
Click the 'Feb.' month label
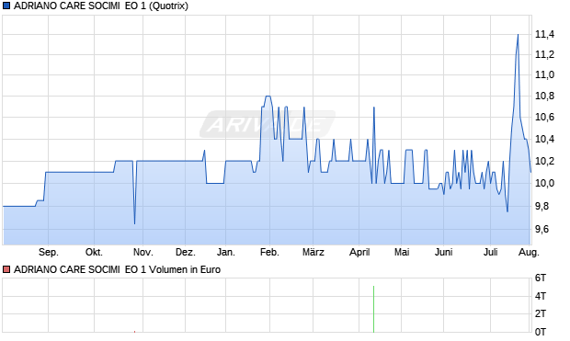[x=269, y=252]
